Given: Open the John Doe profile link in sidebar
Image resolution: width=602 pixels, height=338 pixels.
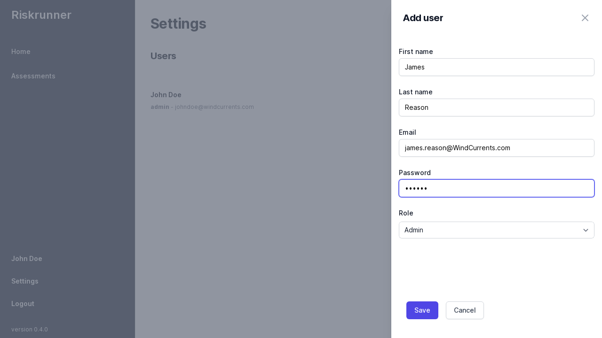Looking at the screenshot, I should pos(27,259).
